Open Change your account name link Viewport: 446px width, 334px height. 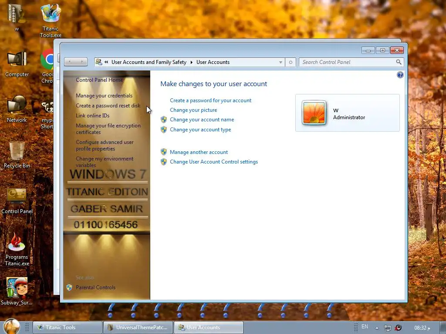pyautogui.click(x=202, y=120)
